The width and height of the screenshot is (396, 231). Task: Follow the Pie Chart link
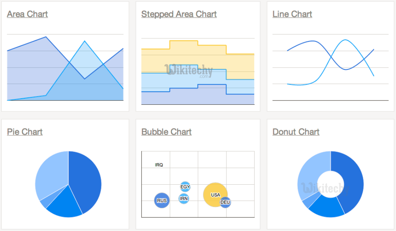click(25, 132)
